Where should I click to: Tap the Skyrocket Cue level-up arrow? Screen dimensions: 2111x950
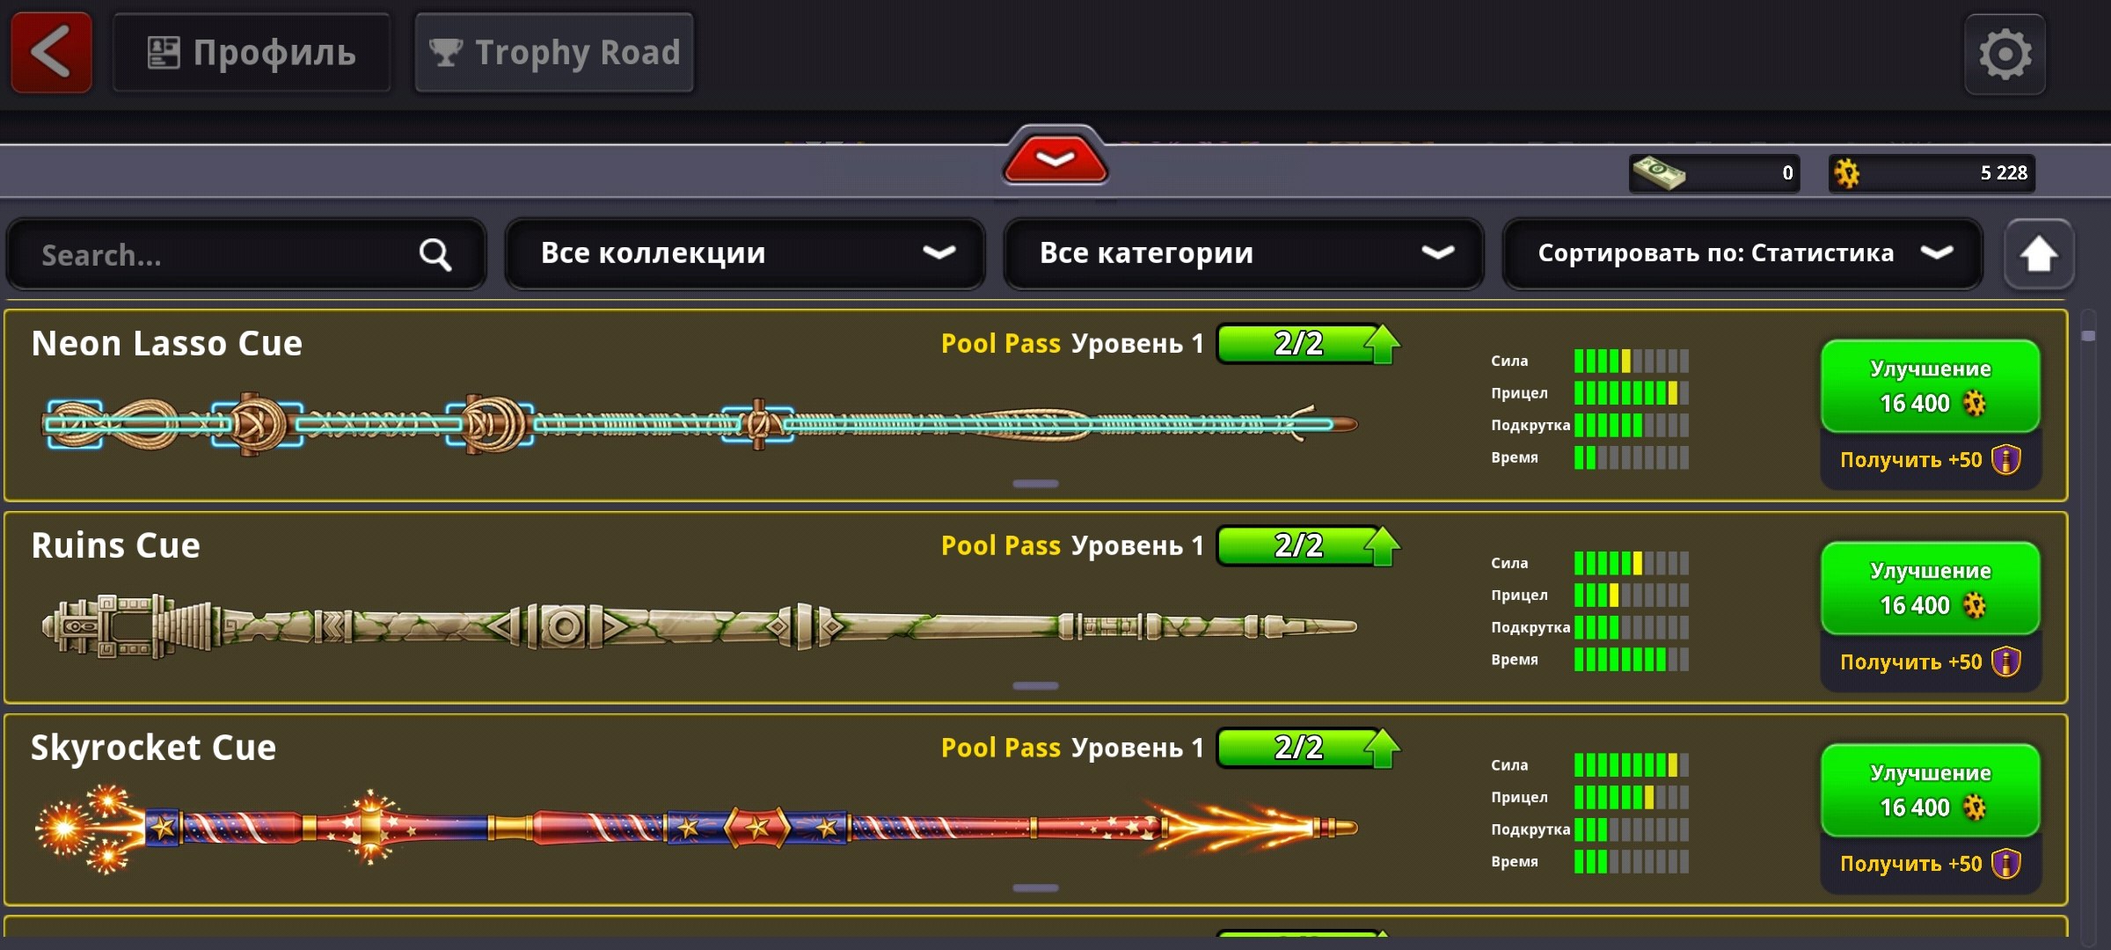[1382, 748]
